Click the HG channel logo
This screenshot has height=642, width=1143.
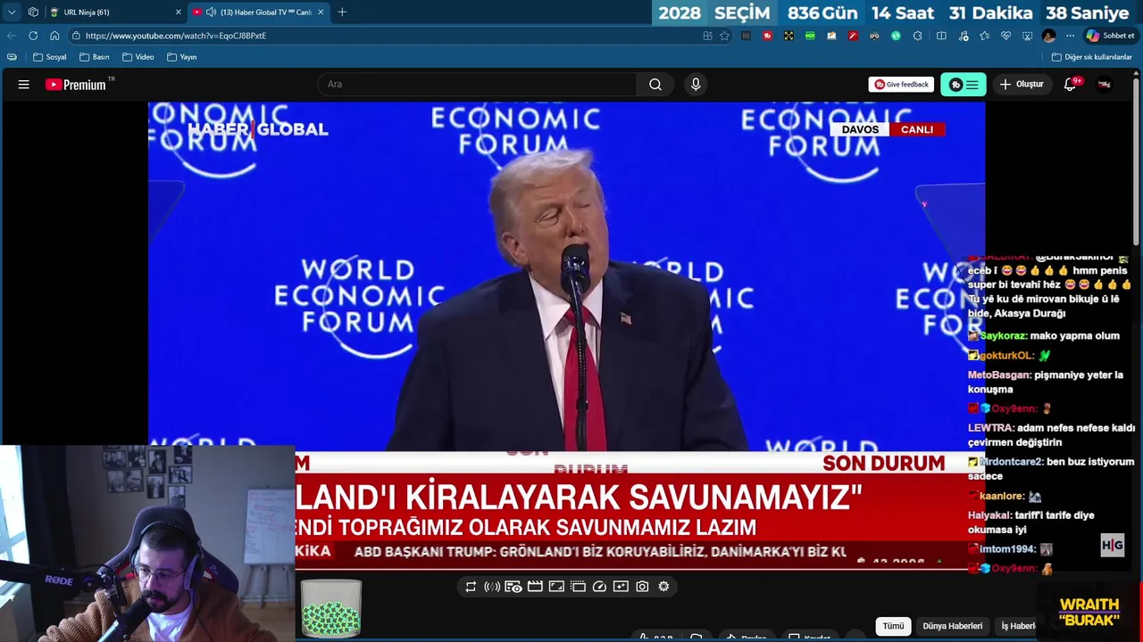[x=1112, y=545]
